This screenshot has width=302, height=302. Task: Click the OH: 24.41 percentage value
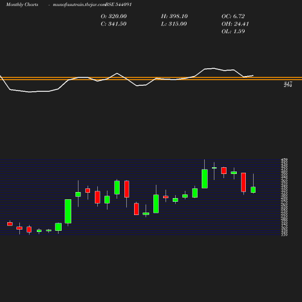pos(235,24)
